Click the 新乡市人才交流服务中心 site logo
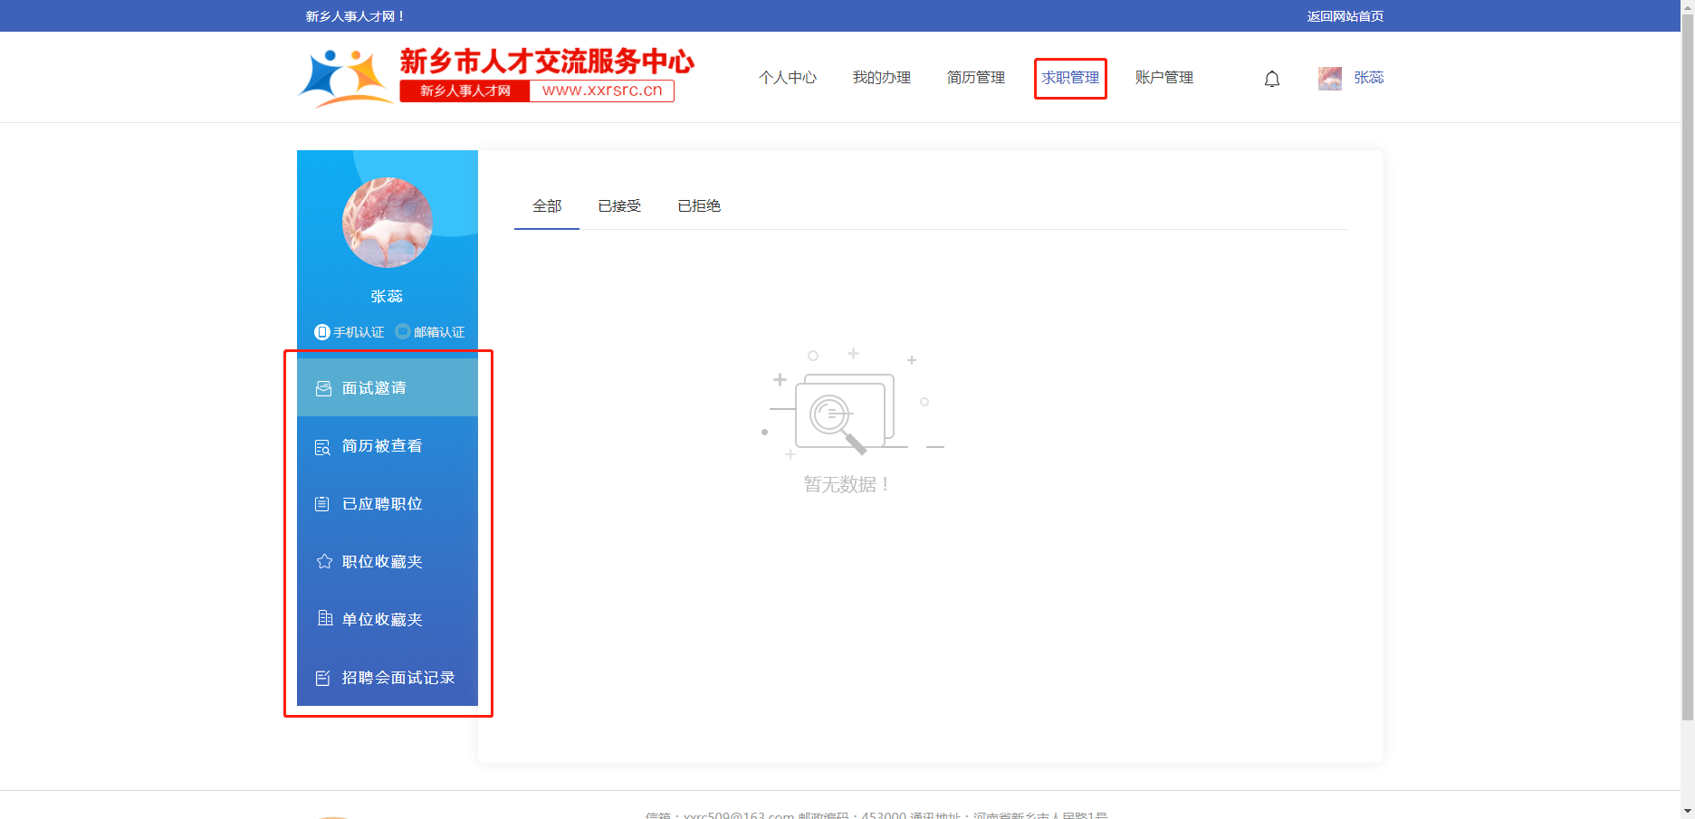Viewport: 1695px width, 819px height. click(496, 76)
